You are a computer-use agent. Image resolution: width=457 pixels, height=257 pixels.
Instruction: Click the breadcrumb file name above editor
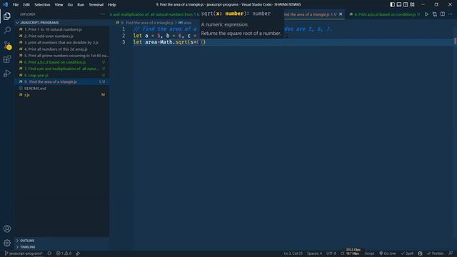click(147, 23)
